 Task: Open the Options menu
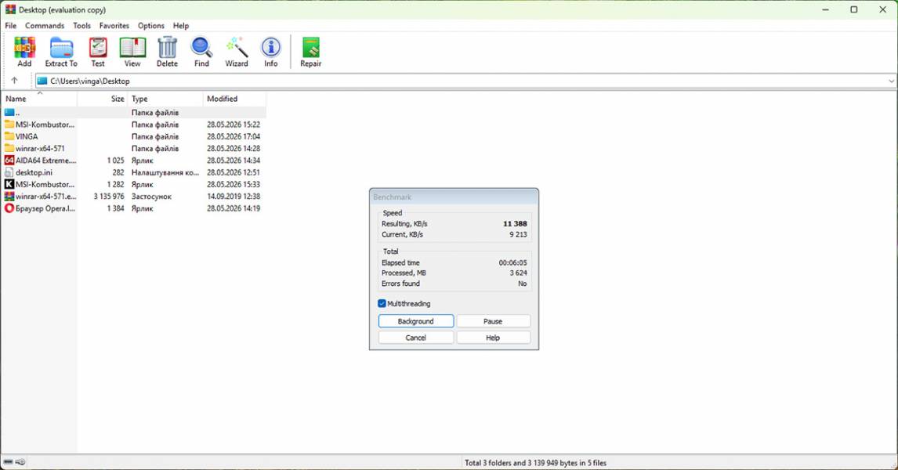click(151, 26)
